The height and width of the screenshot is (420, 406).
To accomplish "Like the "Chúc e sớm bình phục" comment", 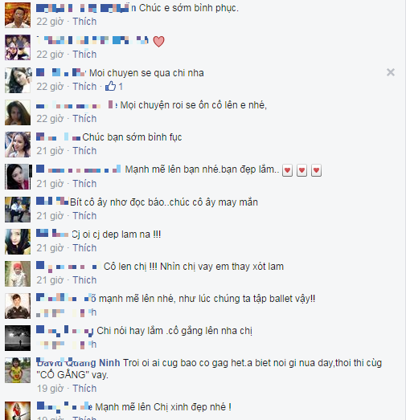I will (x=84, y=22).
